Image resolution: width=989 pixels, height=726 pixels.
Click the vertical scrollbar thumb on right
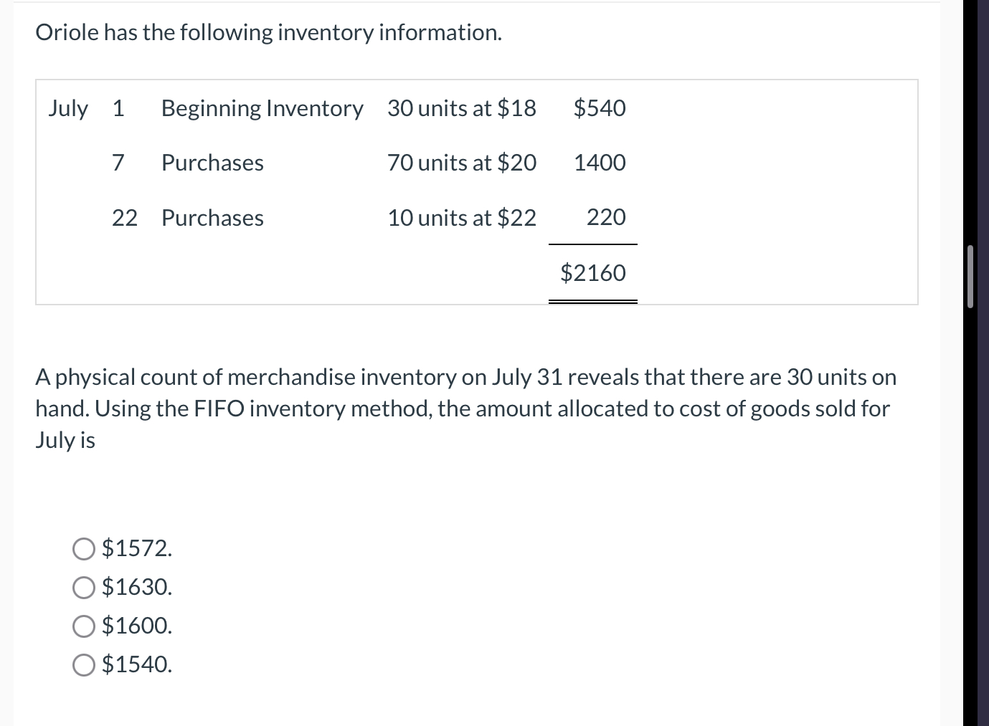[x=970, y=276]
